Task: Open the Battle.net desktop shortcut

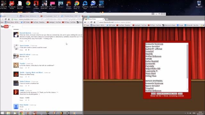Action: point(101,4)
